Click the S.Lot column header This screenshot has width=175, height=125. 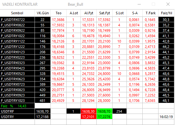120,13
